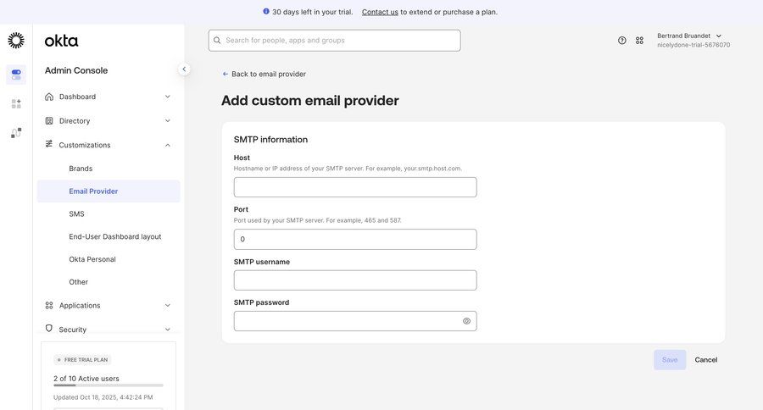This screenshot has width=763, height=410.
Task: Open the apps grid icon in left rail
Action: click(16, 103)
